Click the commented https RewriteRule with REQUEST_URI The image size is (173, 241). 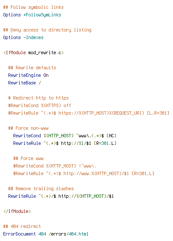(x=89, y=113)
